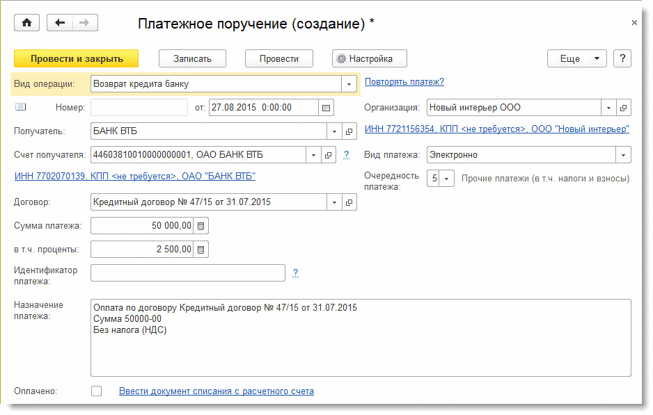Open the Получатель record form icon

coord(349,131)
